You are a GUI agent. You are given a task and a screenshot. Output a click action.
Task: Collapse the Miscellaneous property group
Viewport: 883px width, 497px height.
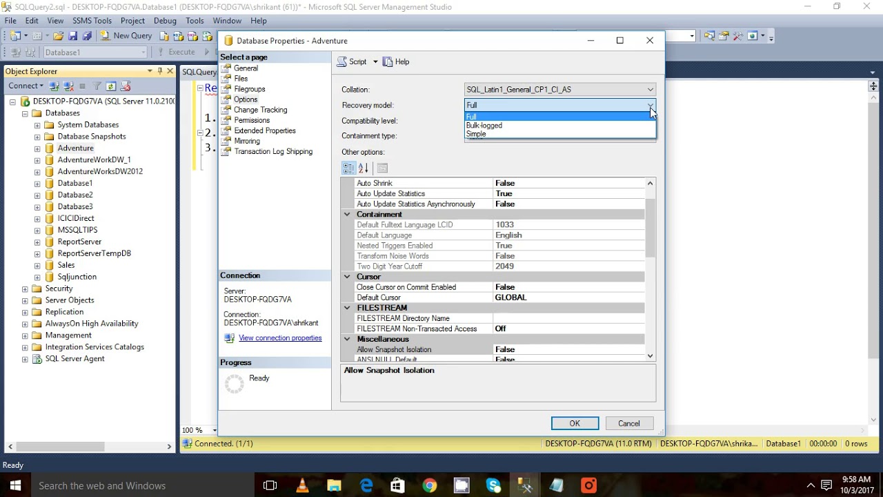(347, 339)
